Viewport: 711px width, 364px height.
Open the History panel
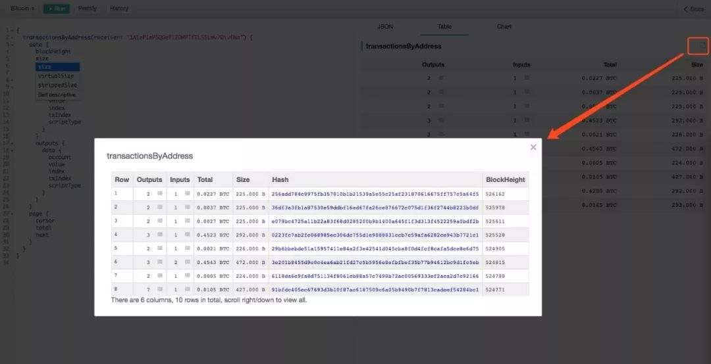tap(118, 9)
